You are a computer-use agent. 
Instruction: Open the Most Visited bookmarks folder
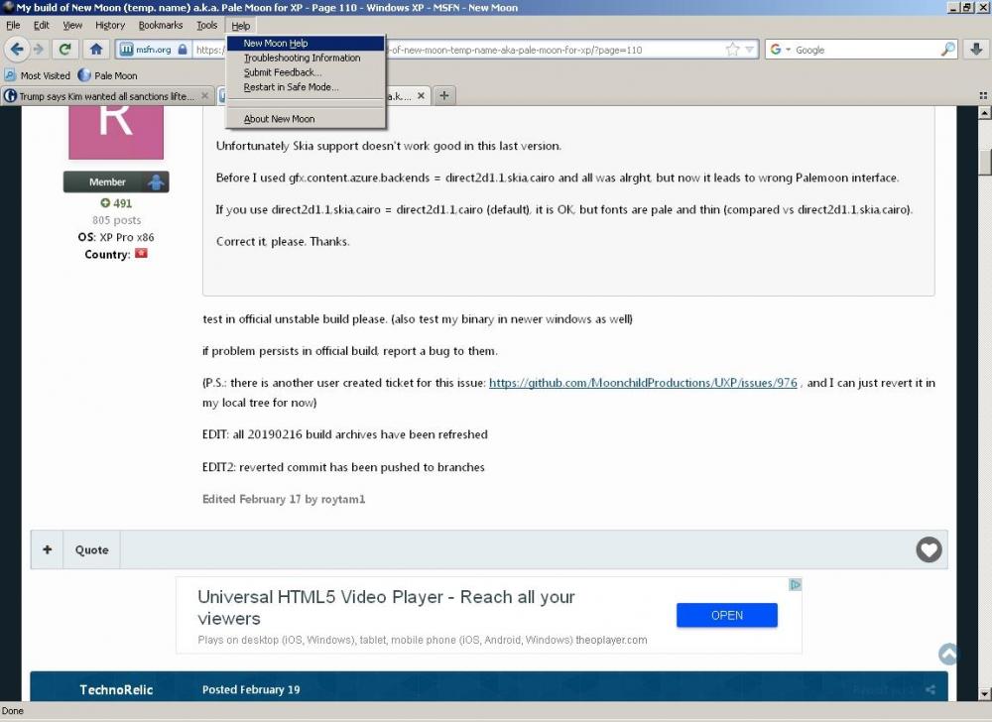pos(38,75)
